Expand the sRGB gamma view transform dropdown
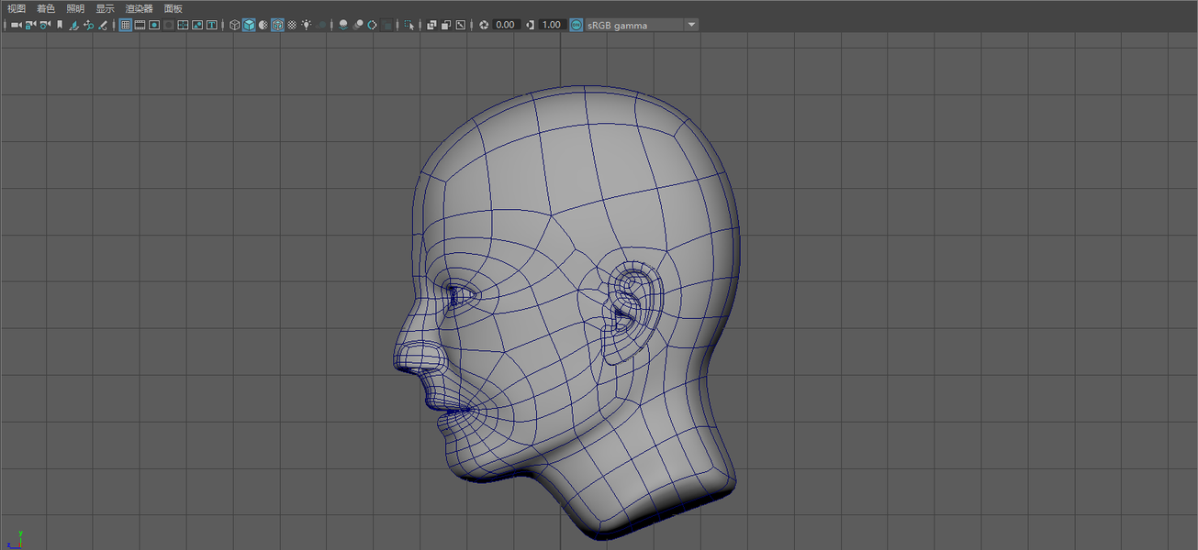 (x=691, y=25)
